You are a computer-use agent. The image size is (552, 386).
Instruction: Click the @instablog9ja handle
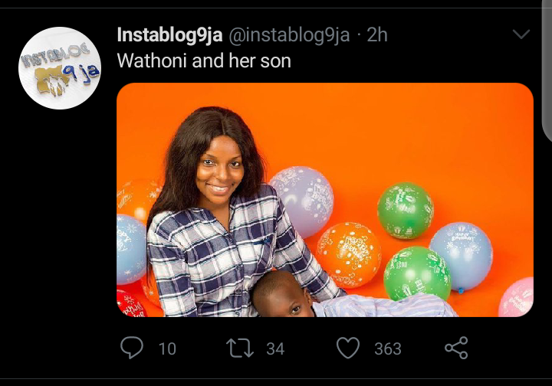[x=289, y=35]
